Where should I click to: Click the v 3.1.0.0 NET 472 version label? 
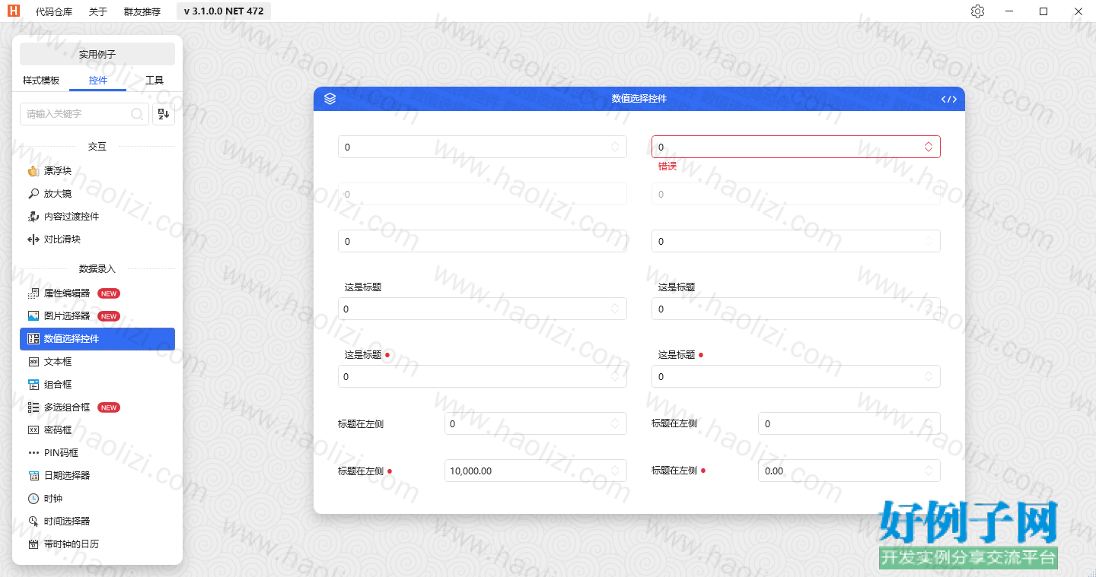(224, 11)
